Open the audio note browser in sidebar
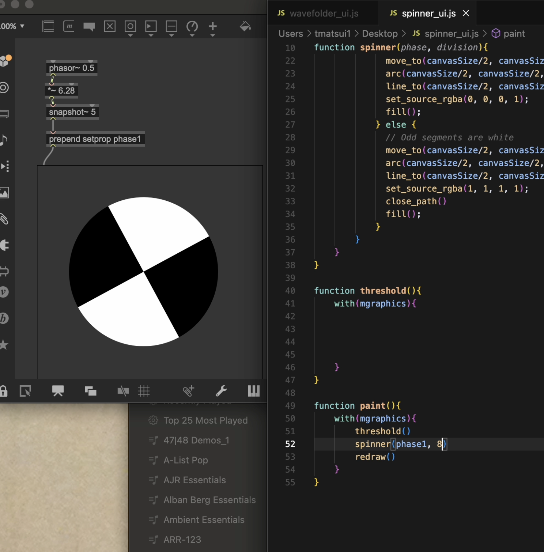Screen dimensions: 544x552 pyautogui.click(x=4, y=140)
